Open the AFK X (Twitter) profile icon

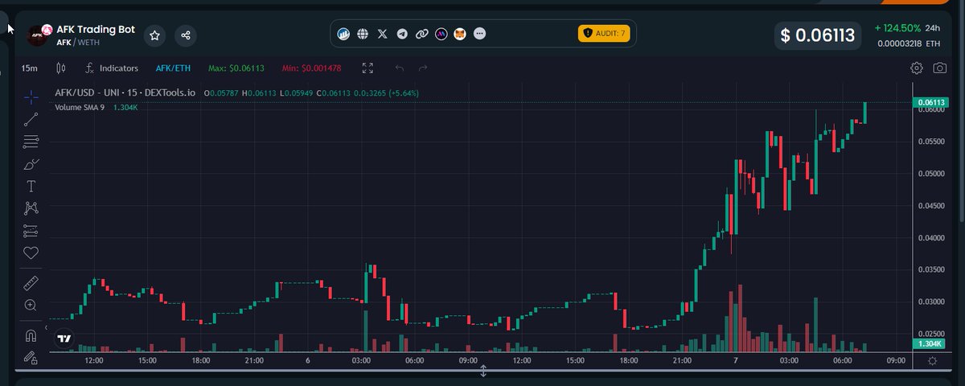click(383, 35)
